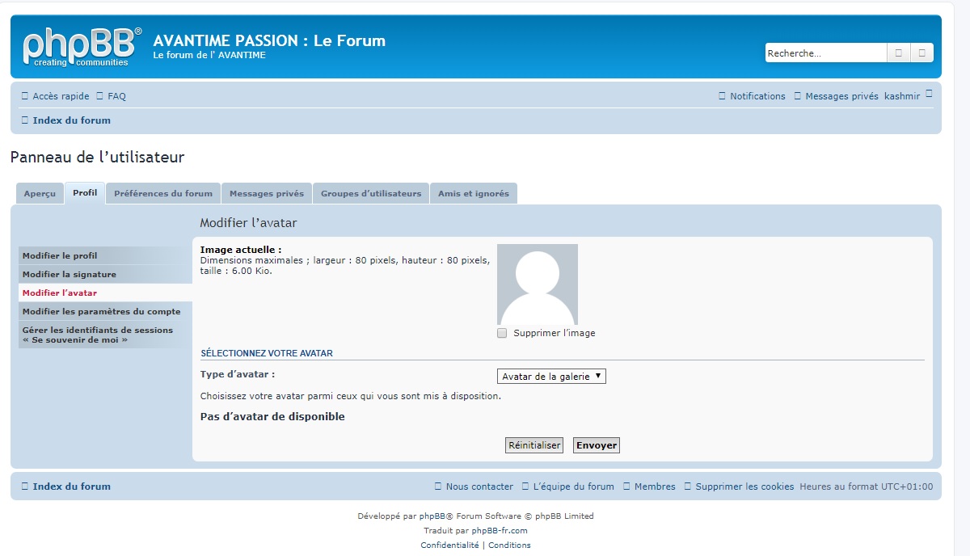Enable the Supprimer l'image checkbox
The width and height of the screenshot is (970, 556).
click(x=502, y=333)
